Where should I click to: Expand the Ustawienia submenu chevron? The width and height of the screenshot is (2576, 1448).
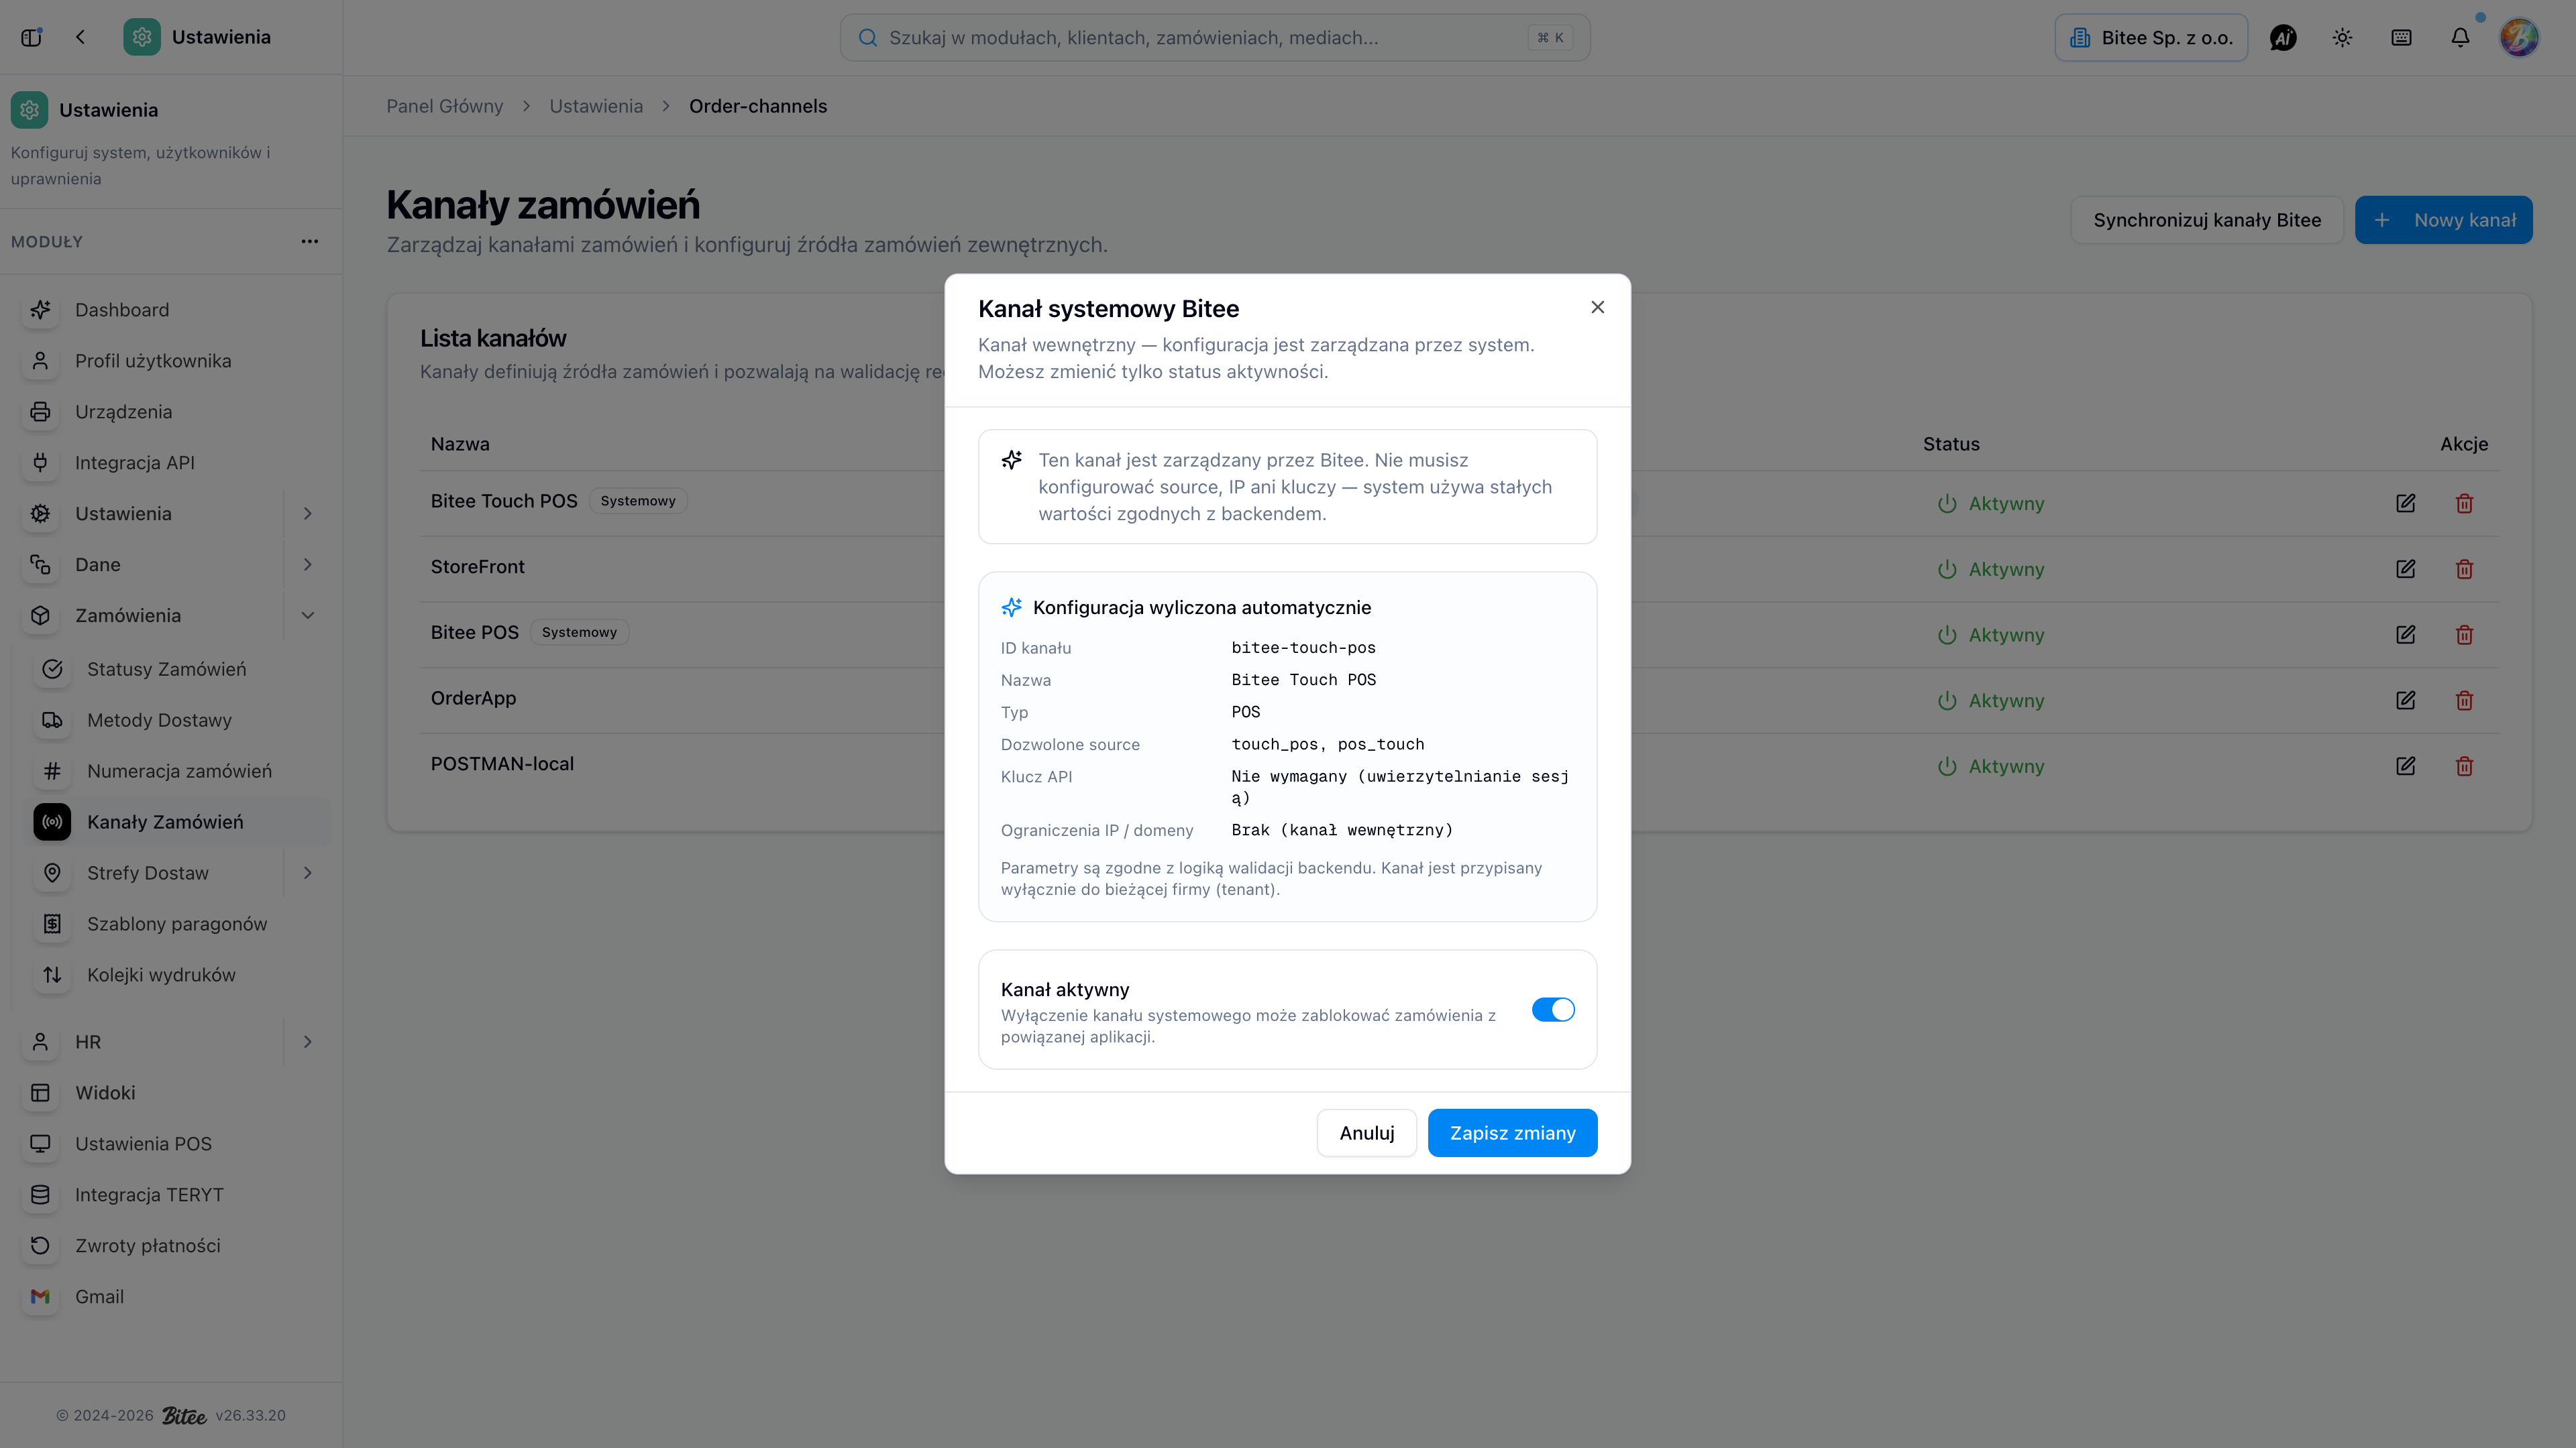click(308, 514)
